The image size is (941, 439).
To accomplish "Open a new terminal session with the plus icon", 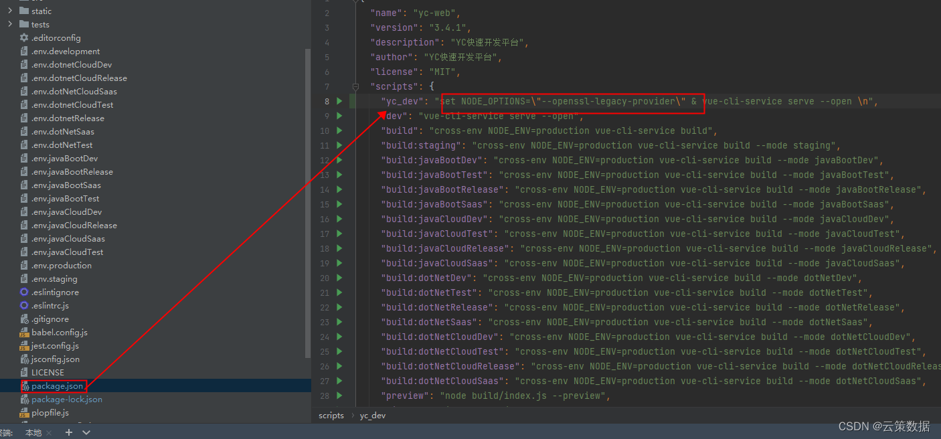I will click(68, 432).
